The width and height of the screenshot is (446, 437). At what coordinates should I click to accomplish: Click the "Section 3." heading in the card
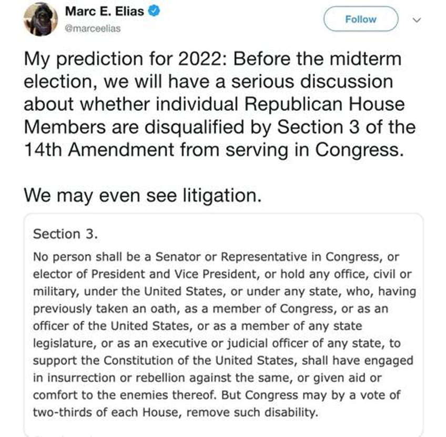[65, 234]
